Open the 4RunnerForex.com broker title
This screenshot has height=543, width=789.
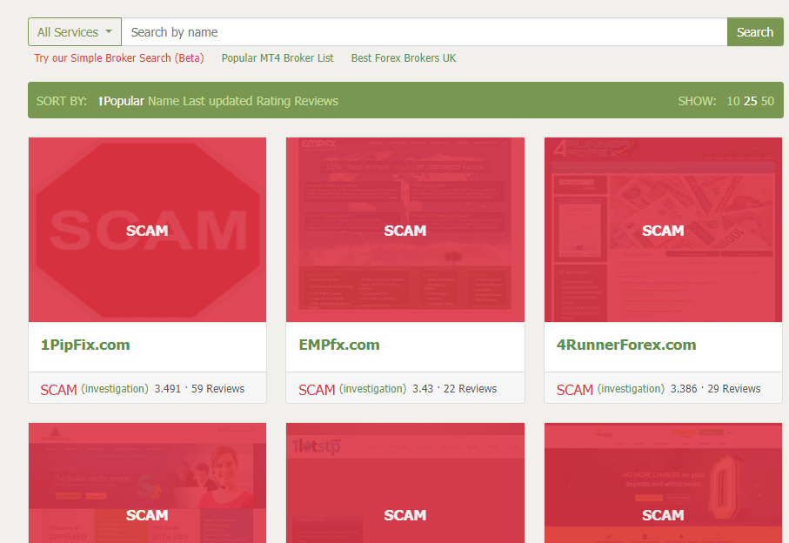click(626, 345)
